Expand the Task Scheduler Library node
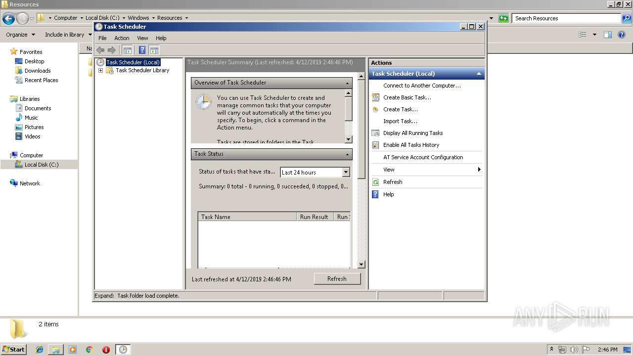The width and height of the screenshot is (633, 356). (x=100, y=70)
